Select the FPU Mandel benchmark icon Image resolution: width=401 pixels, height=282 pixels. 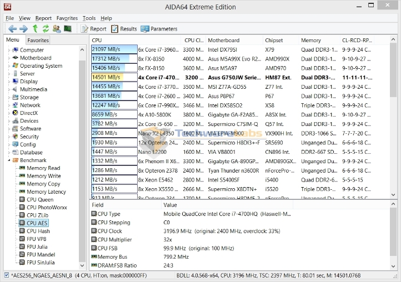pyautogui.click(x=22, y=255)
